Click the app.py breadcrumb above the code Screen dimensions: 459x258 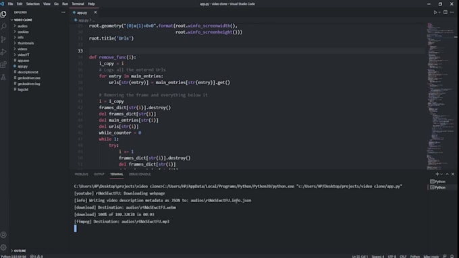click(x=83, y=20)
